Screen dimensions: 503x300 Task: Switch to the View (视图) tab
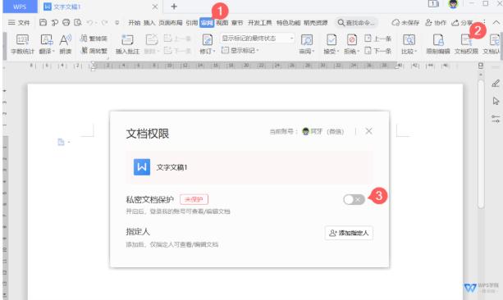coord(222,22)
